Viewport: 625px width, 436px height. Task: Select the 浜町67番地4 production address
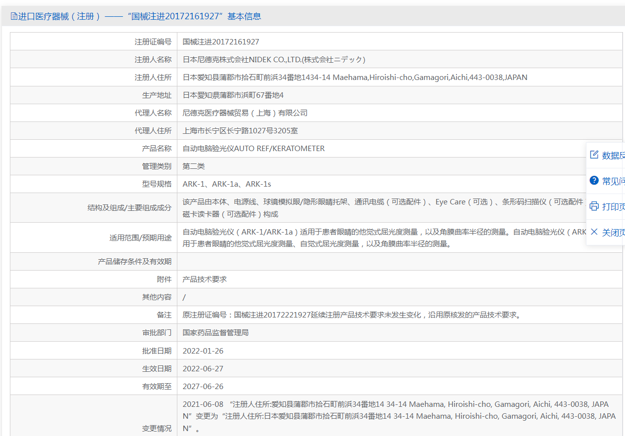233,95
